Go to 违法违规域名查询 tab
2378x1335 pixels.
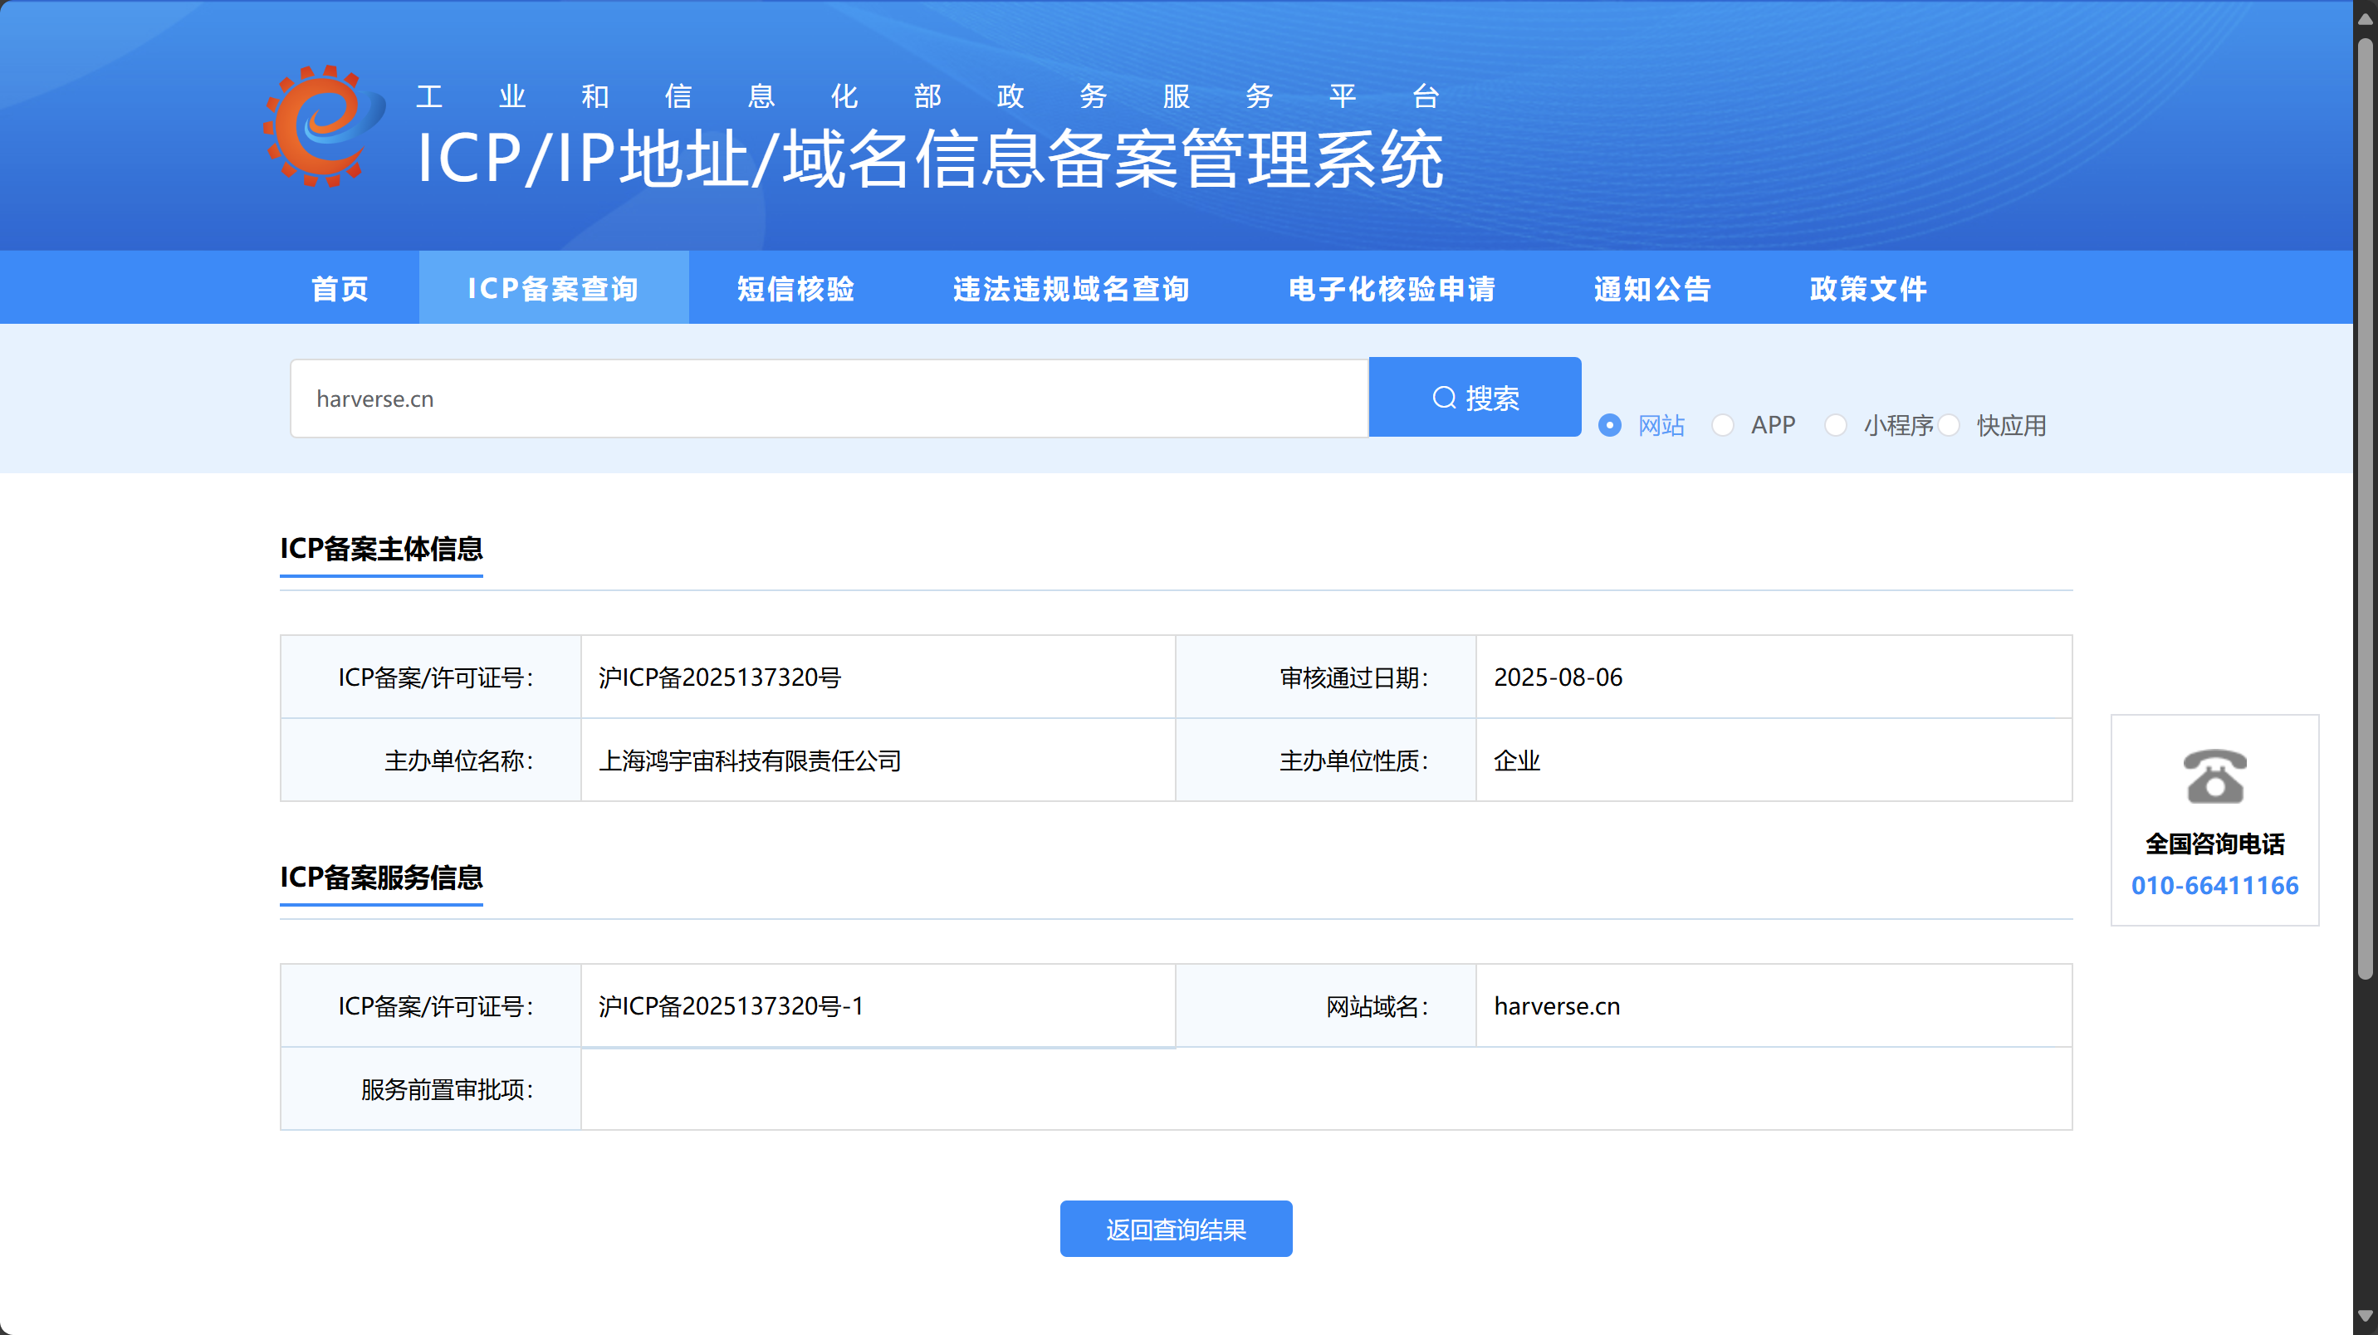point(1071,289)
